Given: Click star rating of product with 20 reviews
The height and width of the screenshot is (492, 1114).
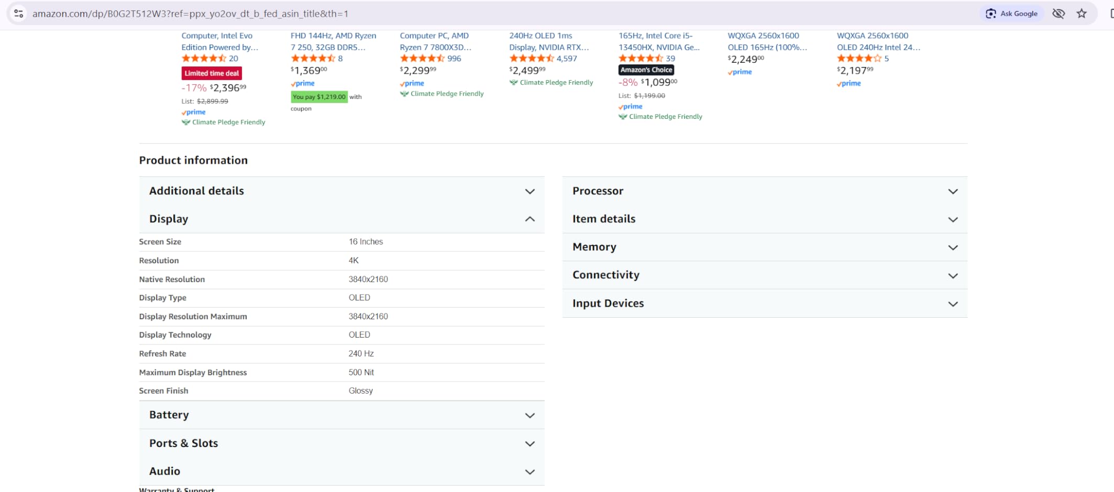Looking at the screenshot, I should tap(204, 59).
